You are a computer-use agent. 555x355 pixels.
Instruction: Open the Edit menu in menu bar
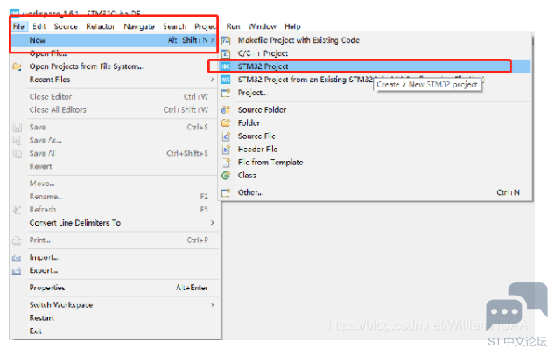tap(39, 26)
